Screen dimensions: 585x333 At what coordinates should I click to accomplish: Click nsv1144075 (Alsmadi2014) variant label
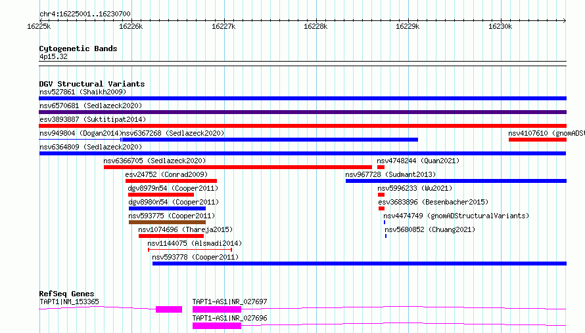pos(195,243)
